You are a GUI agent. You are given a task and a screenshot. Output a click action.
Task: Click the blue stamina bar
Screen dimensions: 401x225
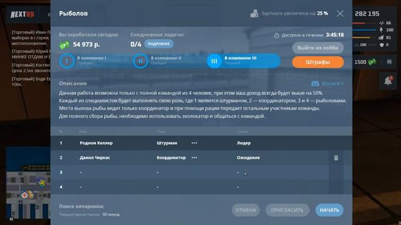pos(365,30)
